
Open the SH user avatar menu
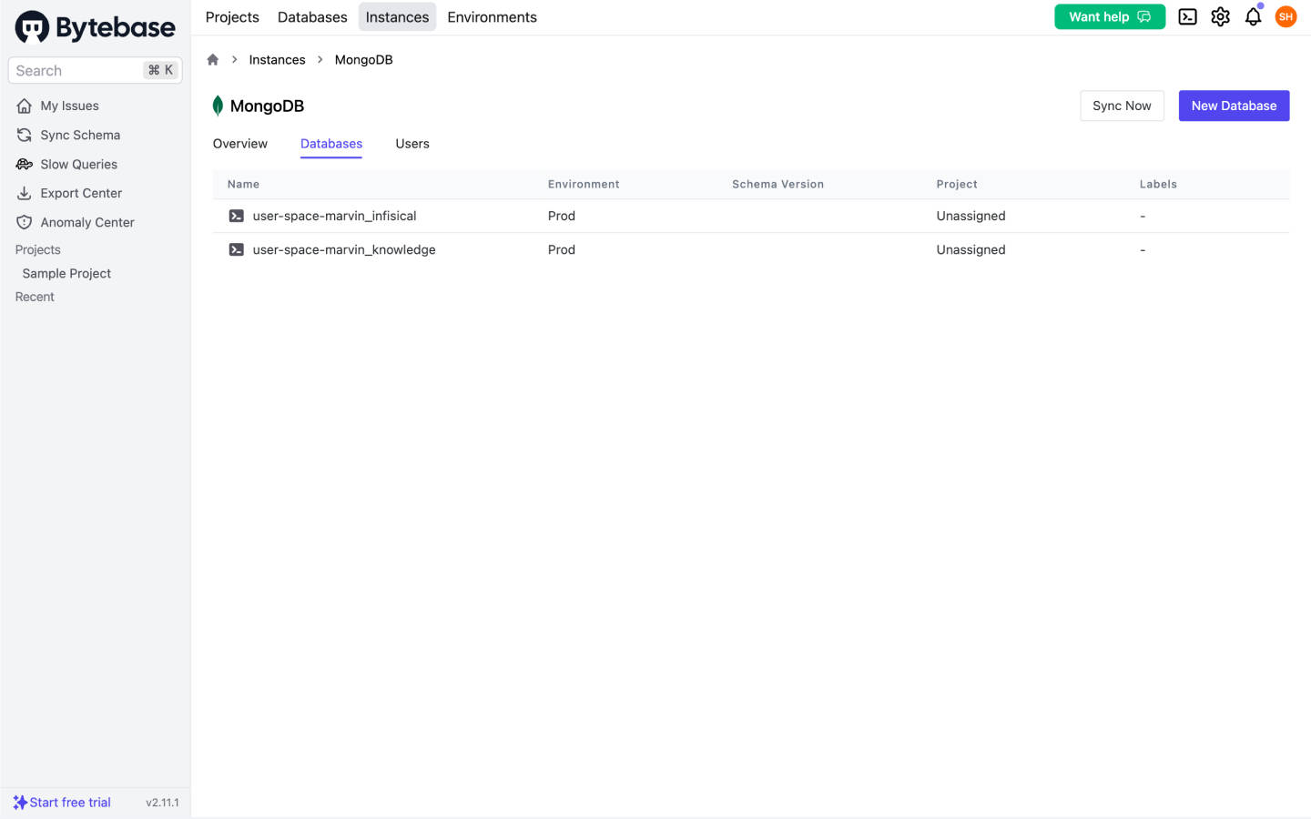pyautogui.click(x=1286, y=17)
